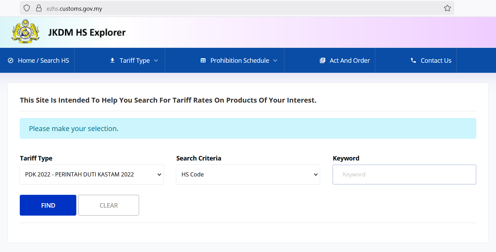Open the Search Criteria HS Code dropdown
Image resolution: width=496 pixels, height=252 pixels.
click(248, 174)
